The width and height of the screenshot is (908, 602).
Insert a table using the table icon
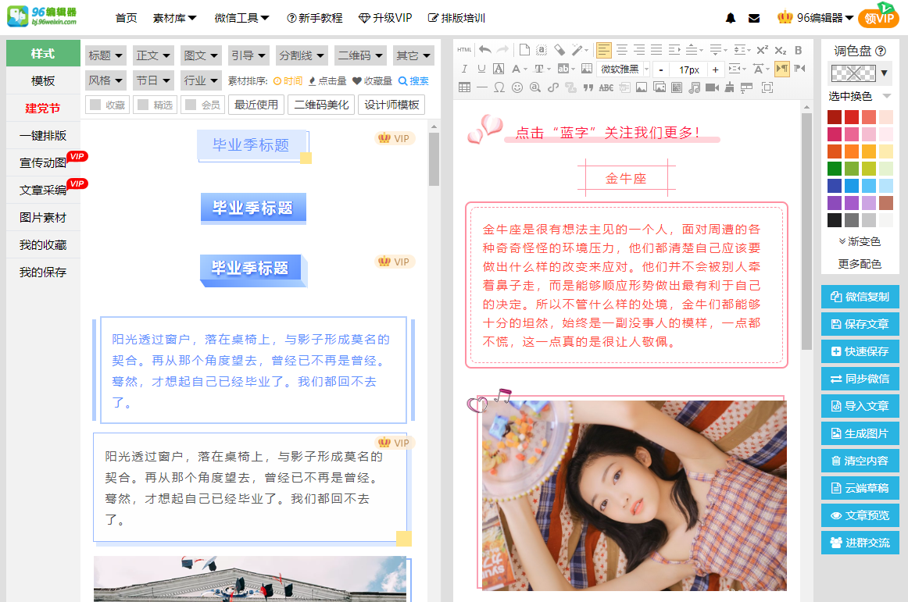(x=464, y=87)
